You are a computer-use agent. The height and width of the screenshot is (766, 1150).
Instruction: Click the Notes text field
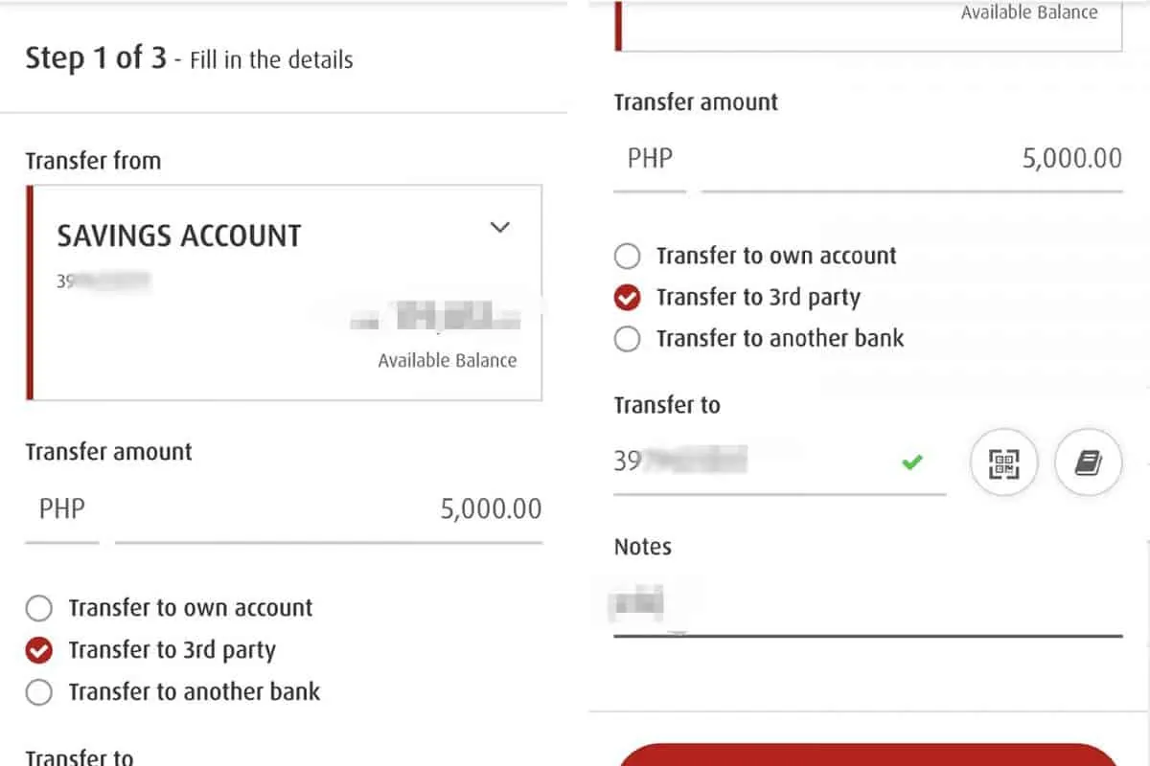click(867, 605)
